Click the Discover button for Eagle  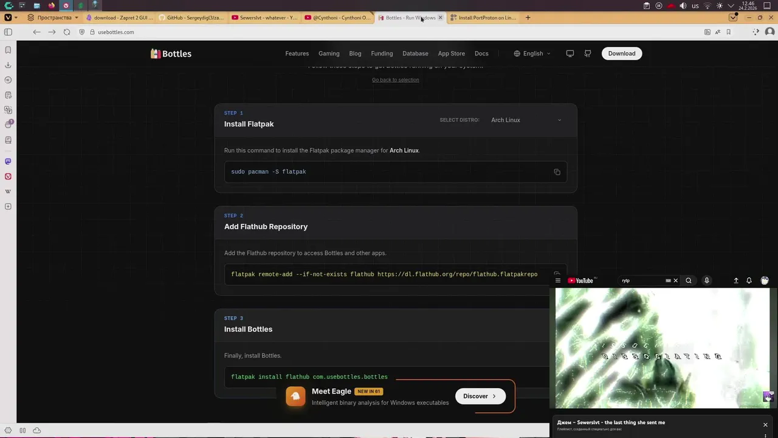480,396
